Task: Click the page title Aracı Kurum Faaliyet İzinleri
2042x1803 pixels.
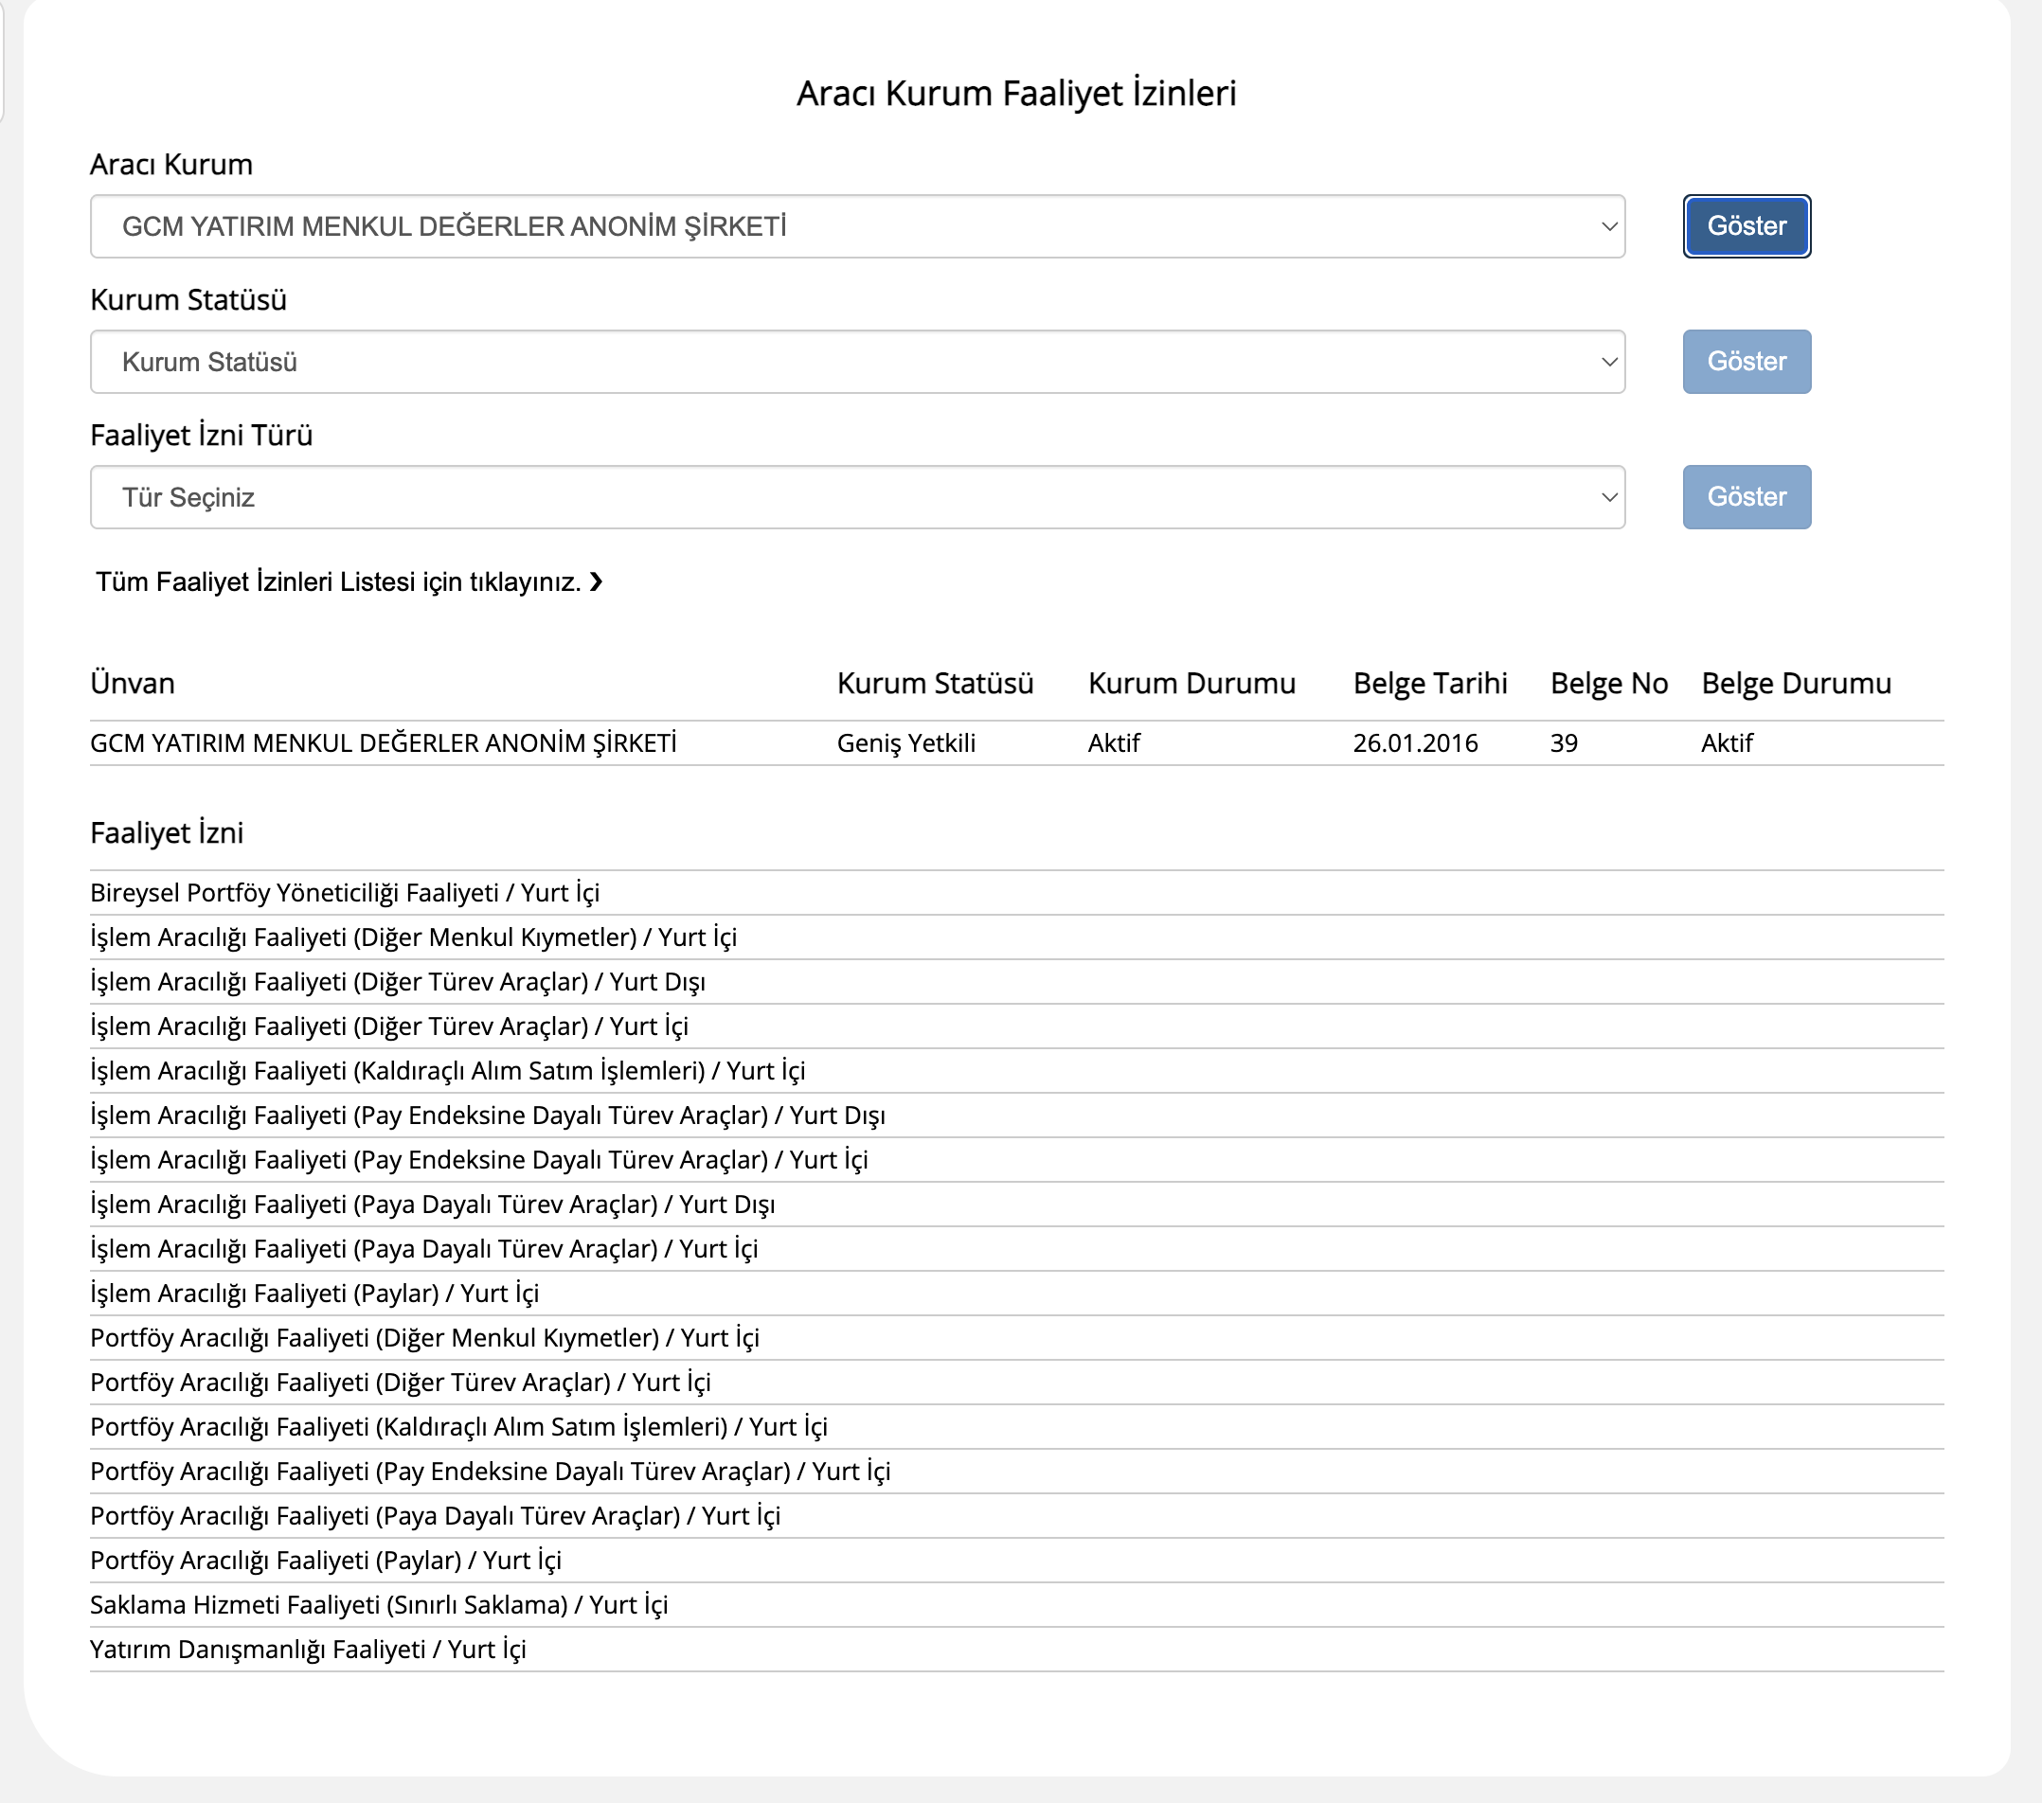Action: click(1016, 93)
